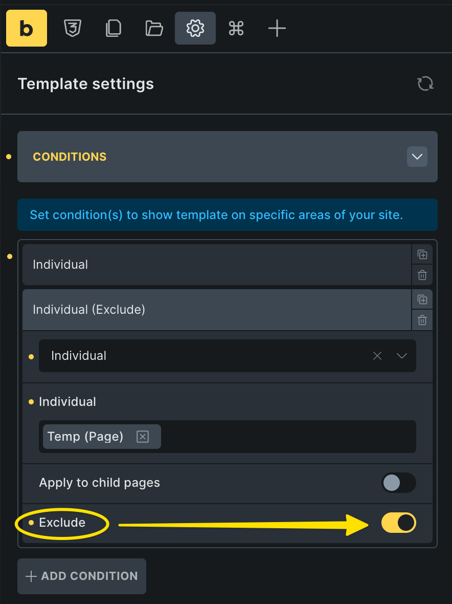Click the command key shortcuts icon
The height and width of the screenshot is (604, 452).
[236, 28]
